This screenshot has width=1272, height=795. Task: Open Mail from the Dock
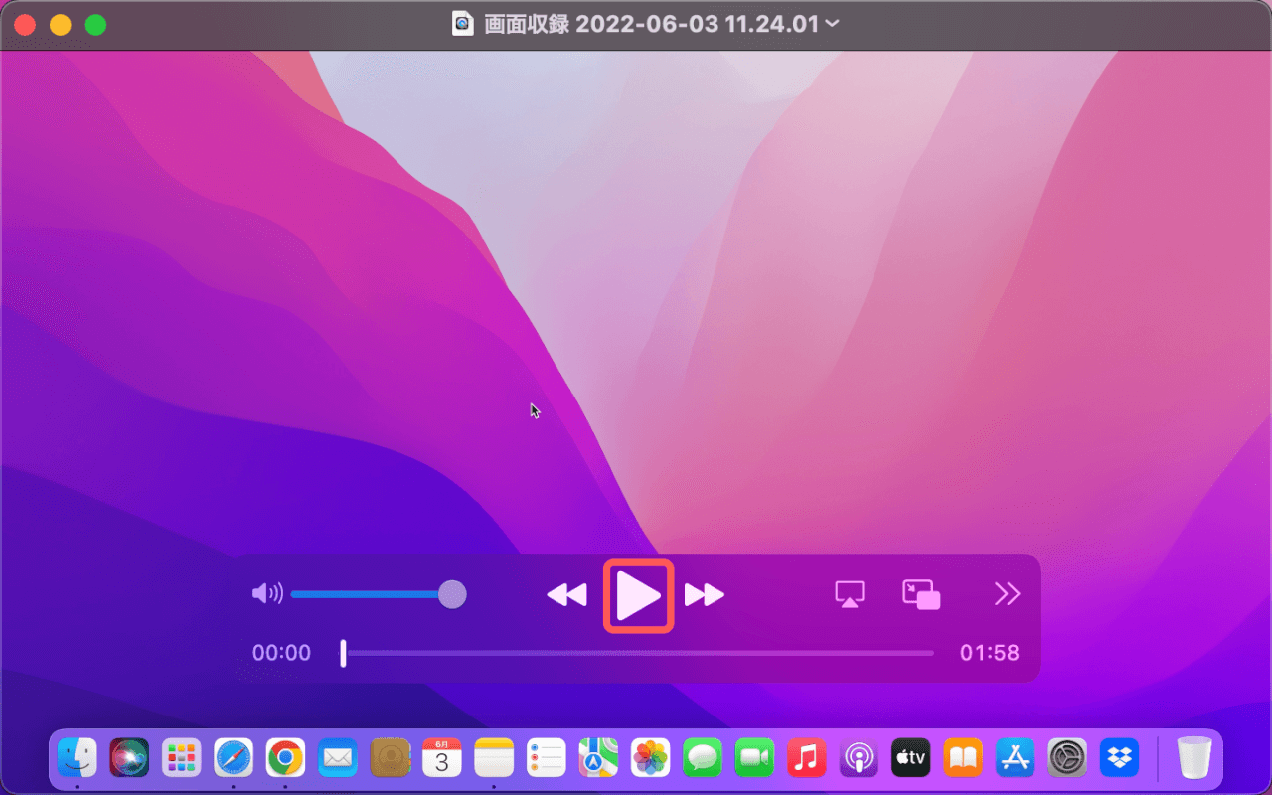[x=338, y=758]
